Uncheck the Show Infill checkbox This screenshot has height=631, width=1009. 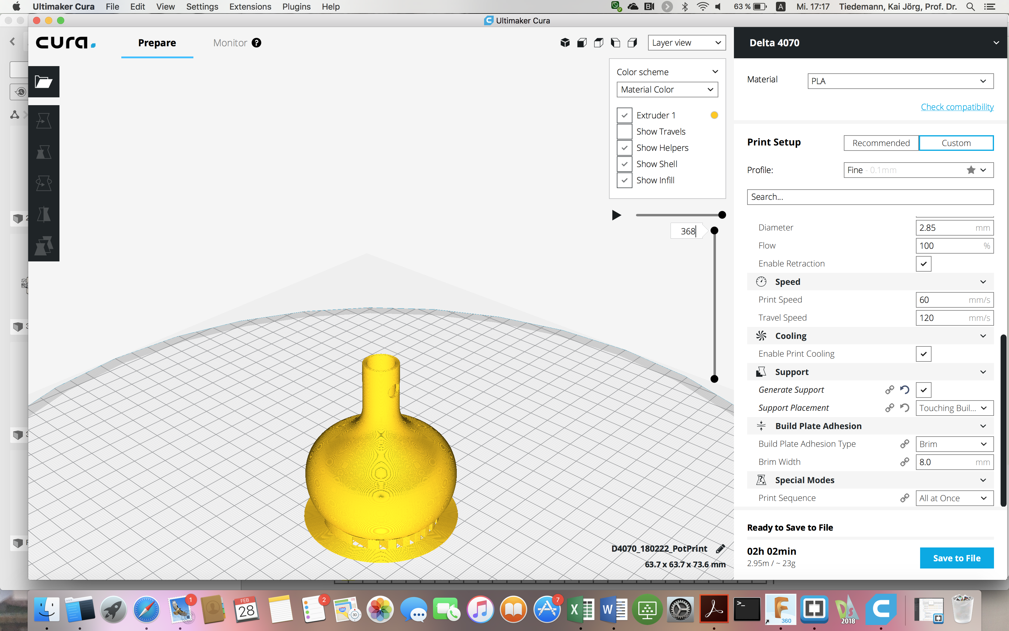624,180
